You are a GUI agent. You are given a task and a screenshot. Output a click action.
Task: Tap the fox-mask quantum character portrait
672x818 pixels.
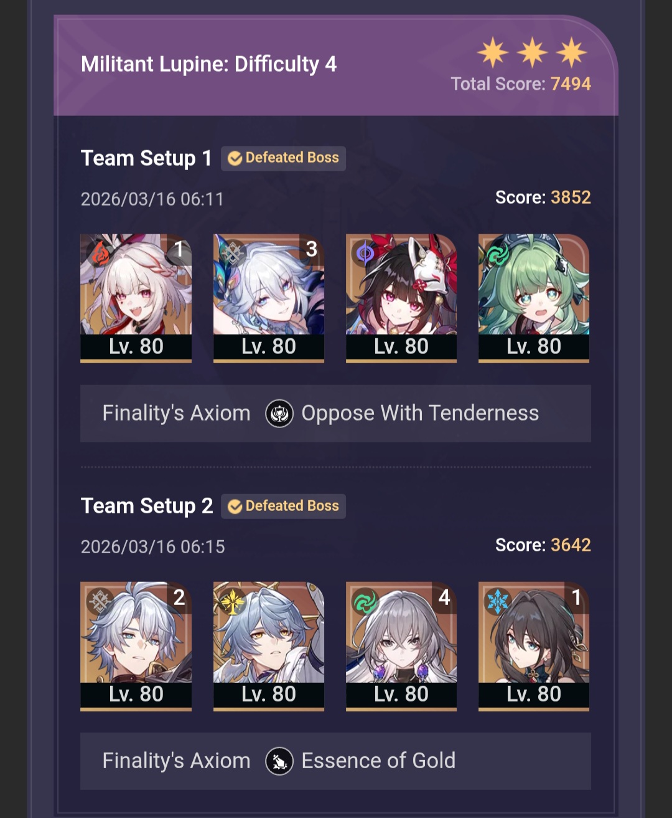coord(401,298)
